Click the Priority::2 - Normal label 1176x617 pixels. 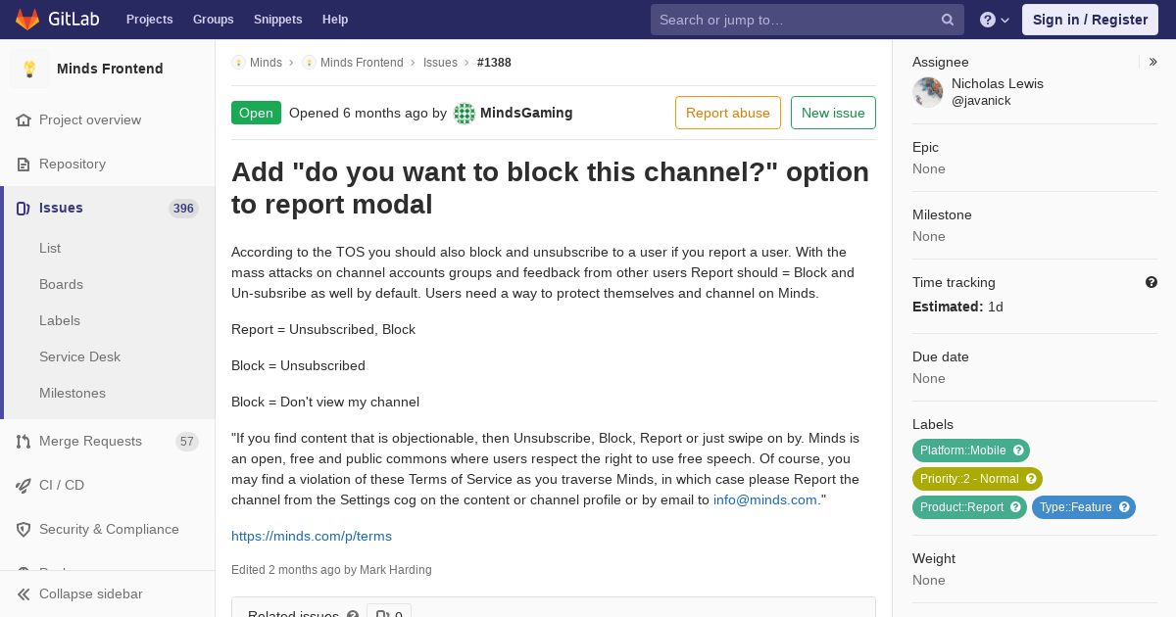pos(968,479)
